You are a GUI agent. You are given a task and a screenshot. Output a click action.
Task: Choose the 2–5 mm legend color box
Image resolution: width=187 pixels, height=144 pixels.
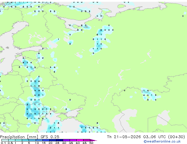tap(25, 140)
